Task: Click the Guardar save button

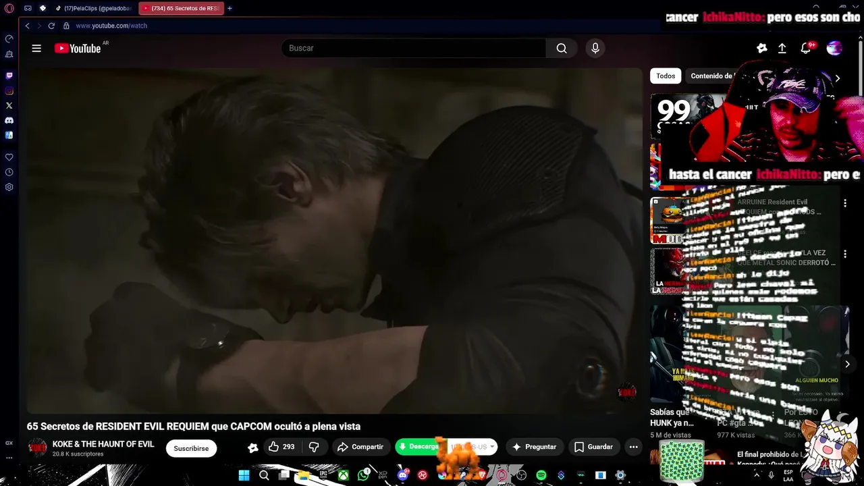Action: tap(594, 447)
